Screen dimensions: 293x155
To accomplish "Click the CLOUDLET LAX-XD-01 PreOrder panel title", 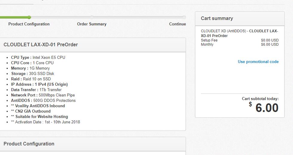I will (x=41, y=45).
